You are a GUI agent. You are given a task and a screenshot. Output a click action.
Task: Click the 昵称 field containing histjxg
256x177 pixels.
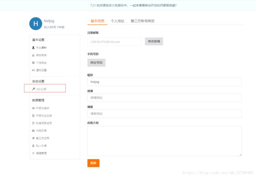[164, 82]
